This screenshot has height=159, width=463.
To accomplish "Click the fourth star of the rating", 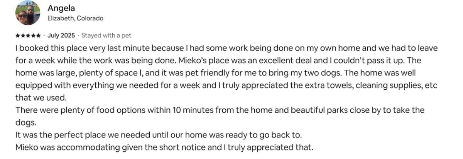I will pyautogui.click(x=33, y=36).
